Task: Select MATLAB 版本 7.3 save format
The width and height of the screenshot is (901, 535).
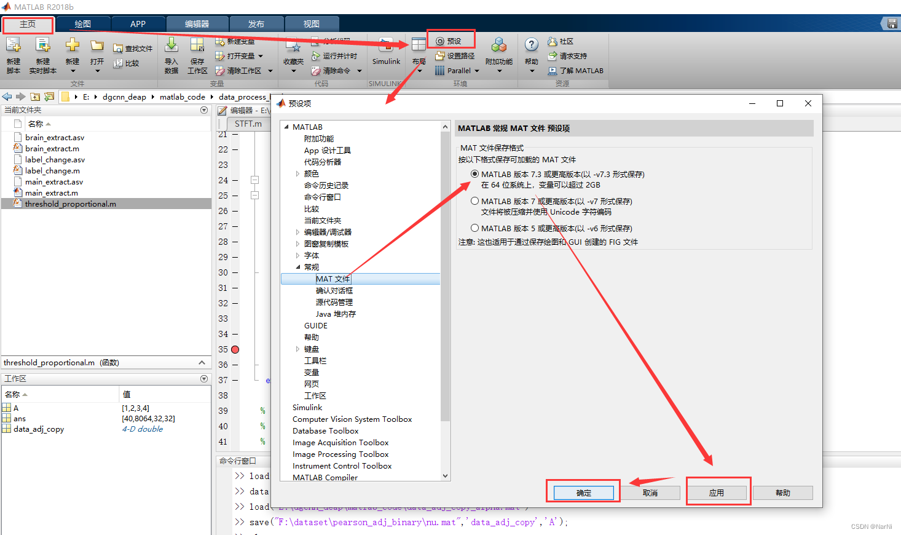Action: point(474,174)
